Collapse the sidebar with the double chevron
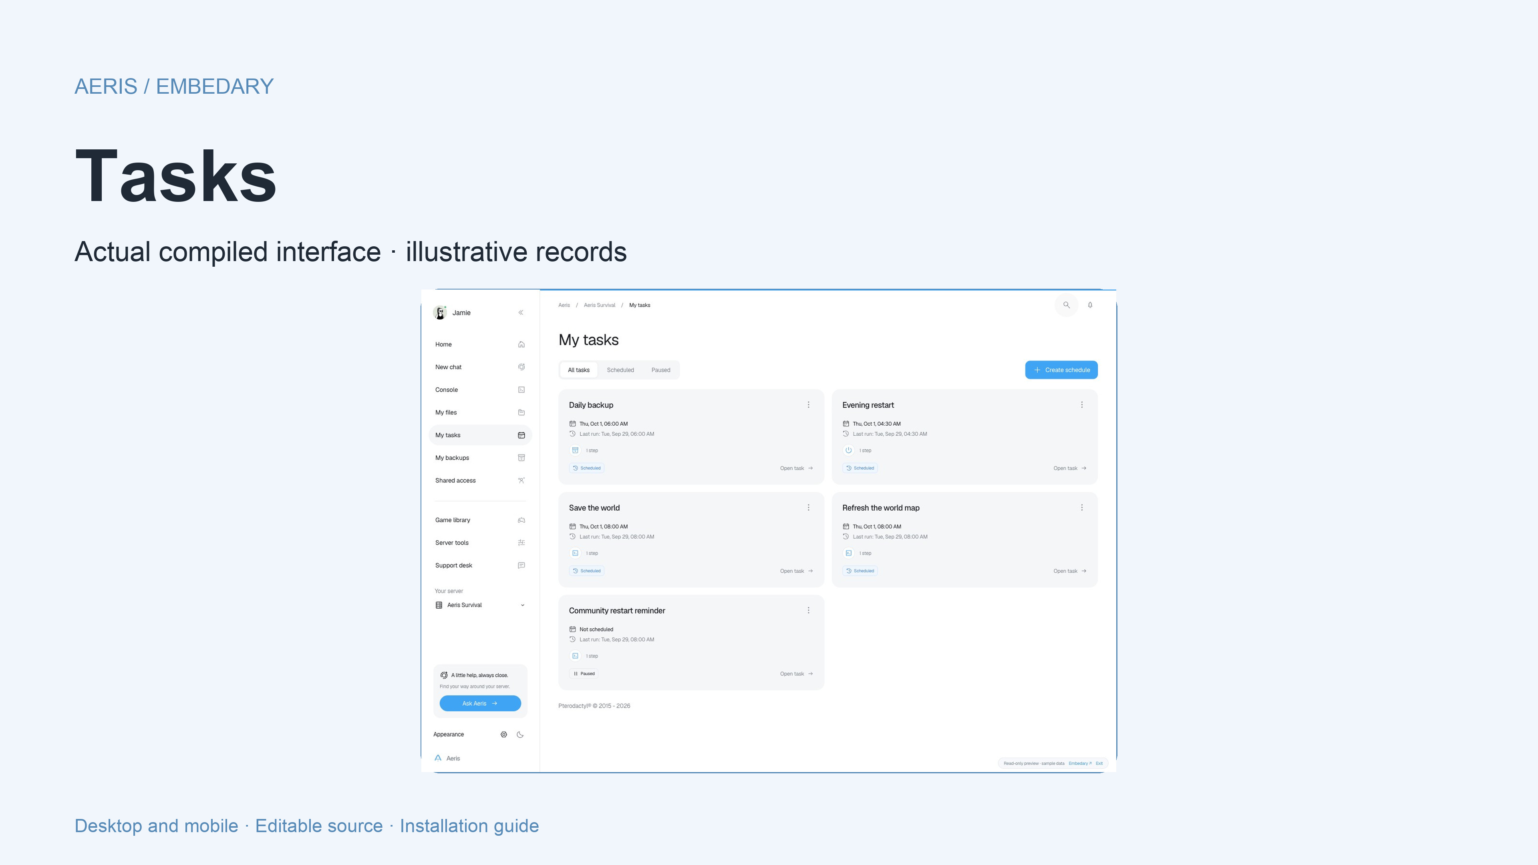The height and width of the screenshot is (865, 1538). 521,312
